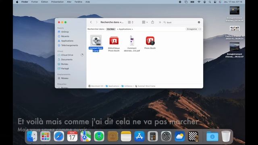Open Documents in the sidebar
This screenshot has width=258, height=145.
click(67, 60)
